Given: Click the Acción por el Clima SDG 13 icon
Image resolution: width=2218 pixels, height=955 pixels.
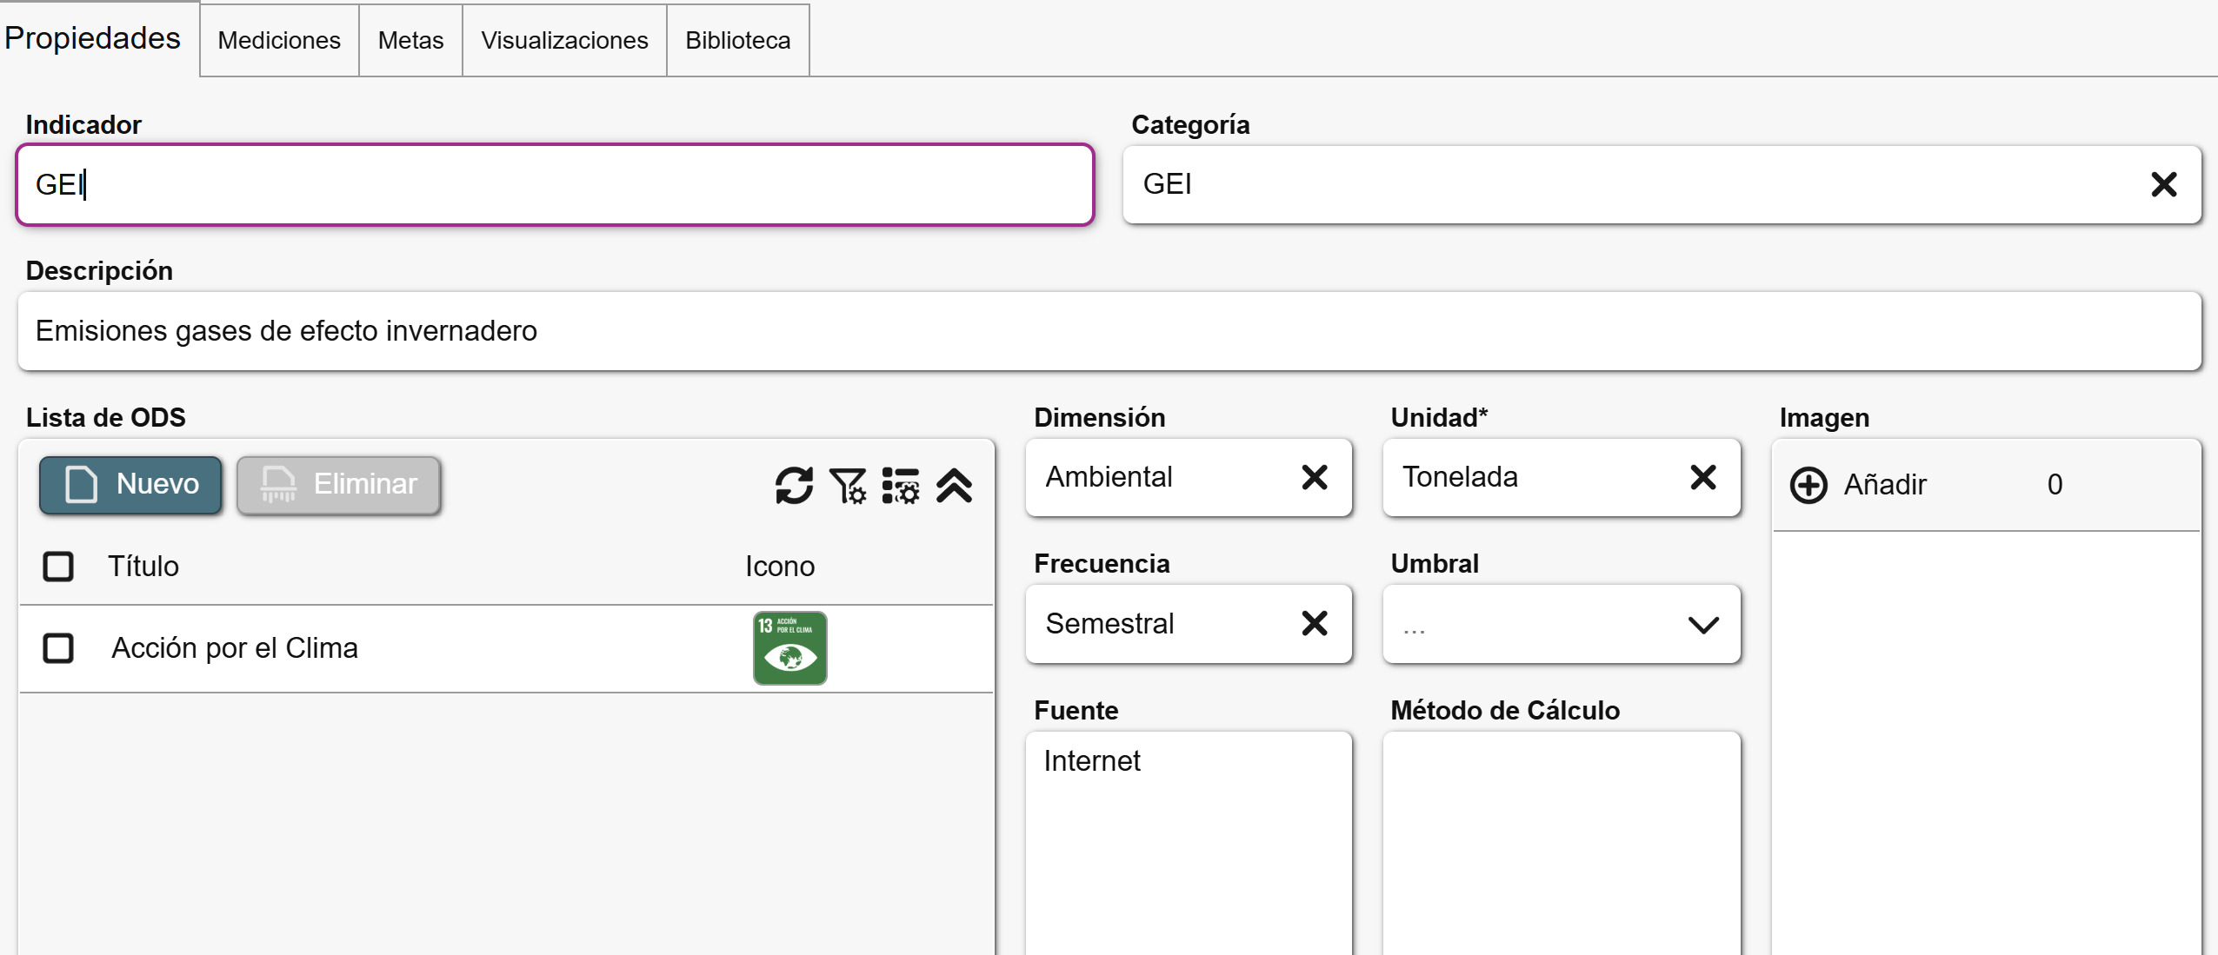Looking at the screenshot, I should pos(789,648).
